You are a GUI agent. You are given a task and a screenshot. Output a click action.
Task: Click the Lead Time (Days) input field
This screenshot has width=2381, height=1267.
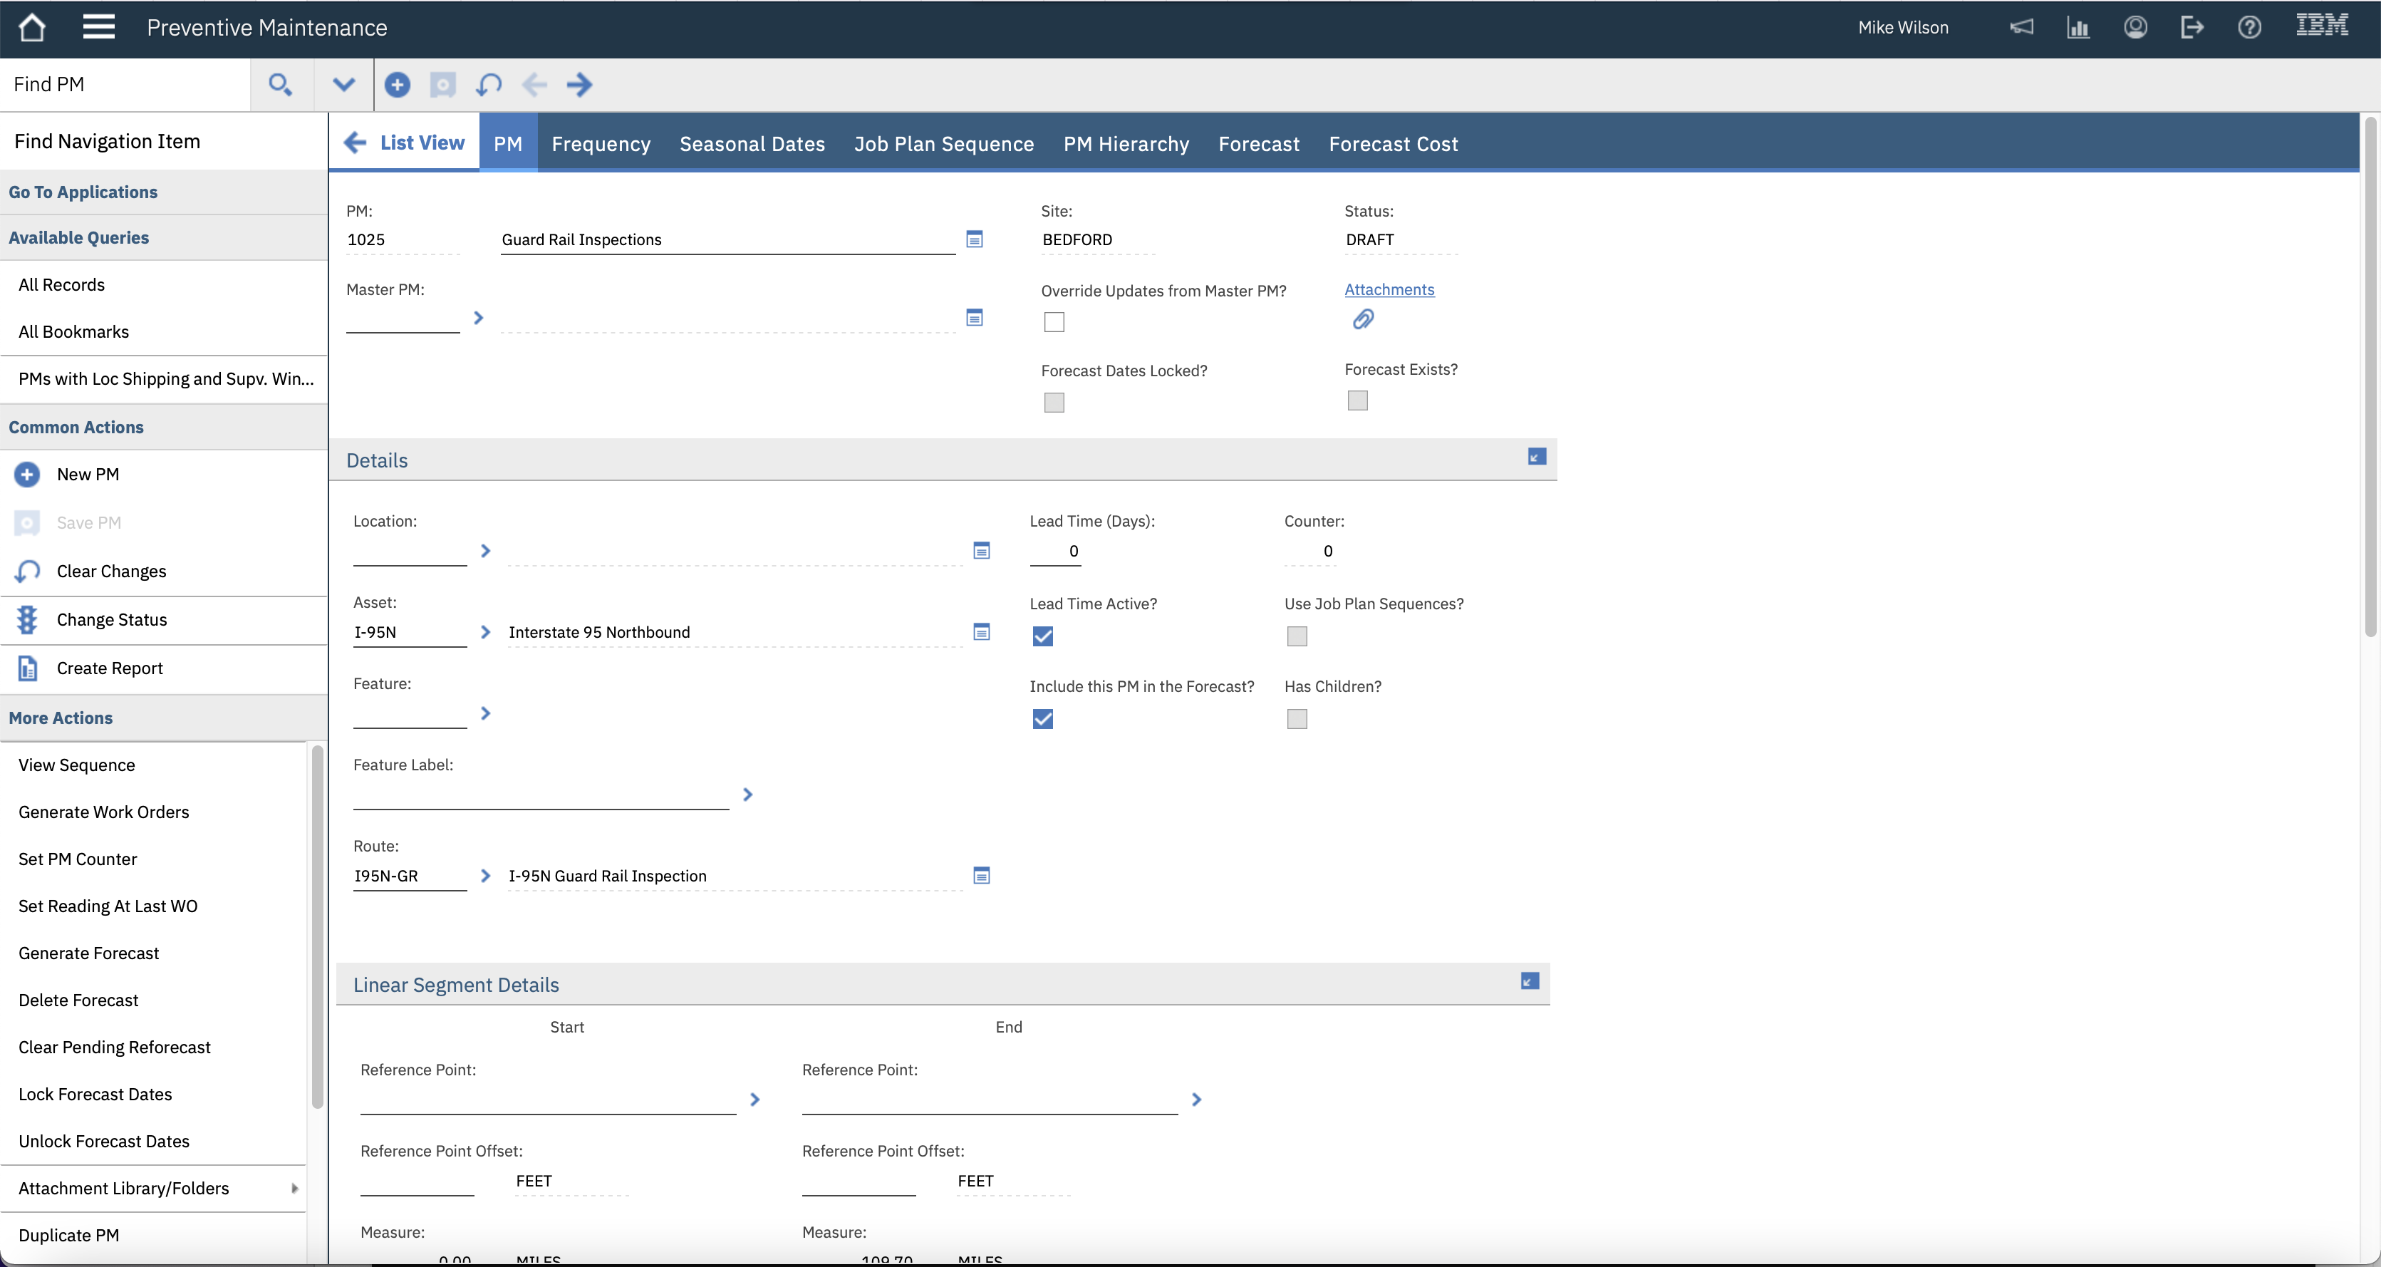click(x=1054, y=552)
